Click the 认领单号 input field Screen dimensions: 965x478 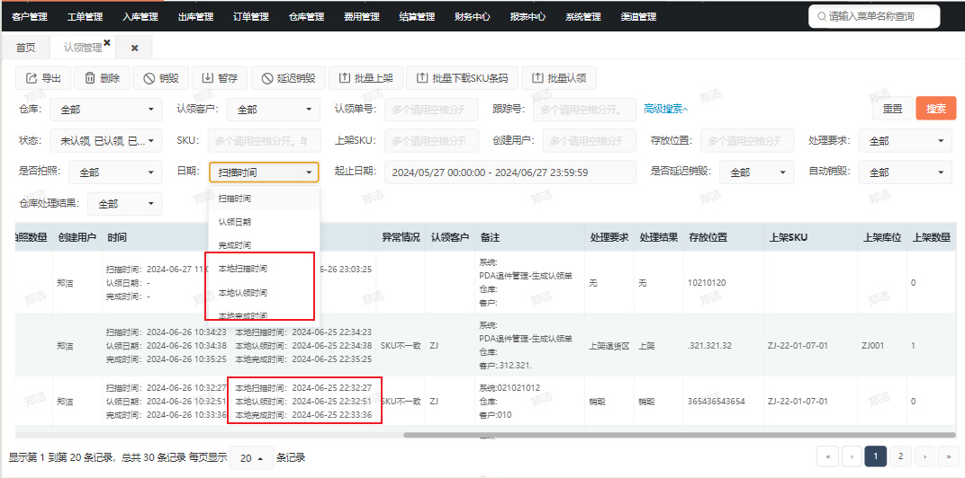(431, 110)
